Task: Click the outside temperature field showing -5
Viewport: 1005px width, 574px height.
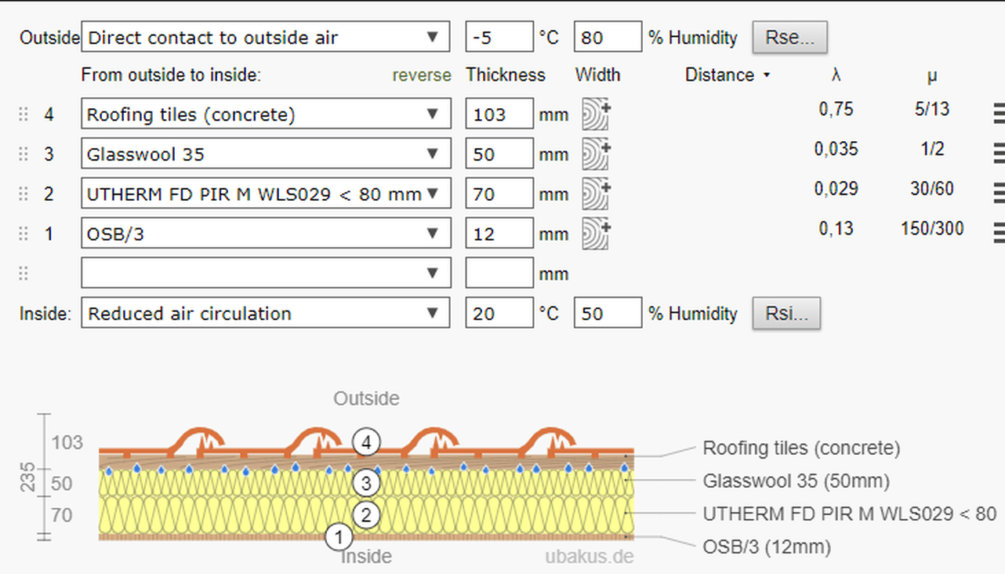Action: (499, 38)
